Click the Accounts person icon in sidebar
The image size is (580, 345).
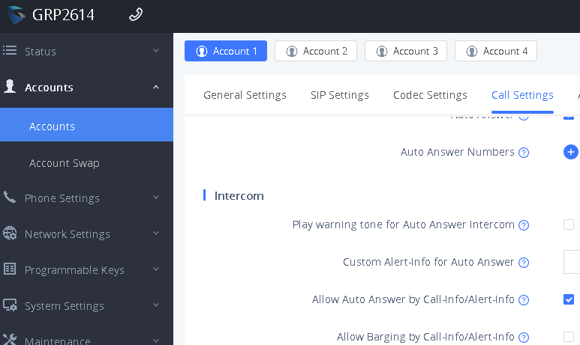tap(10, 86)
